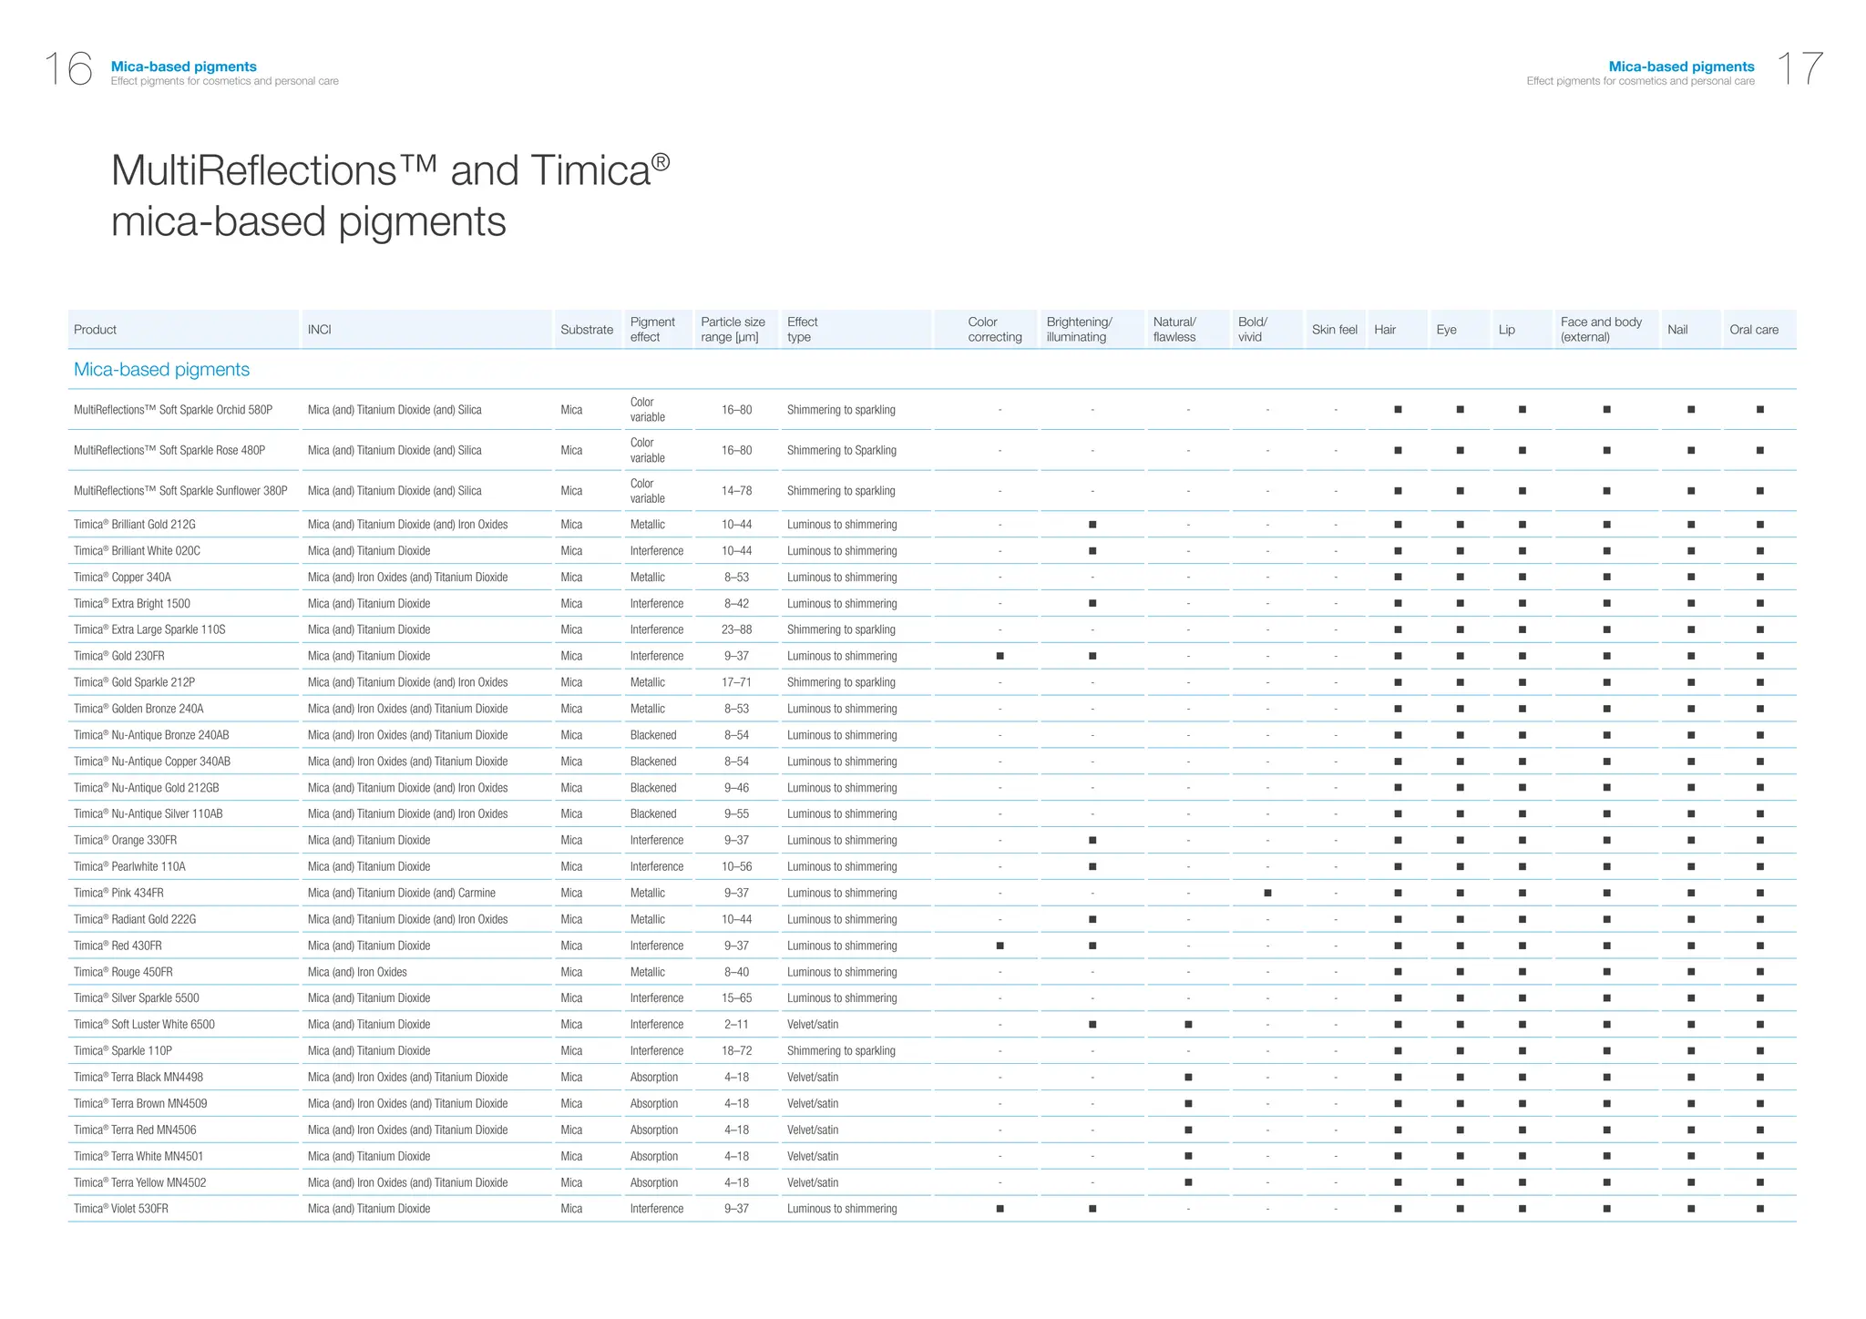Click the Hair mark for Timica Pearlwhite 110A
This screenshot has height=1319, width=1866.
tap(1398, 867)
